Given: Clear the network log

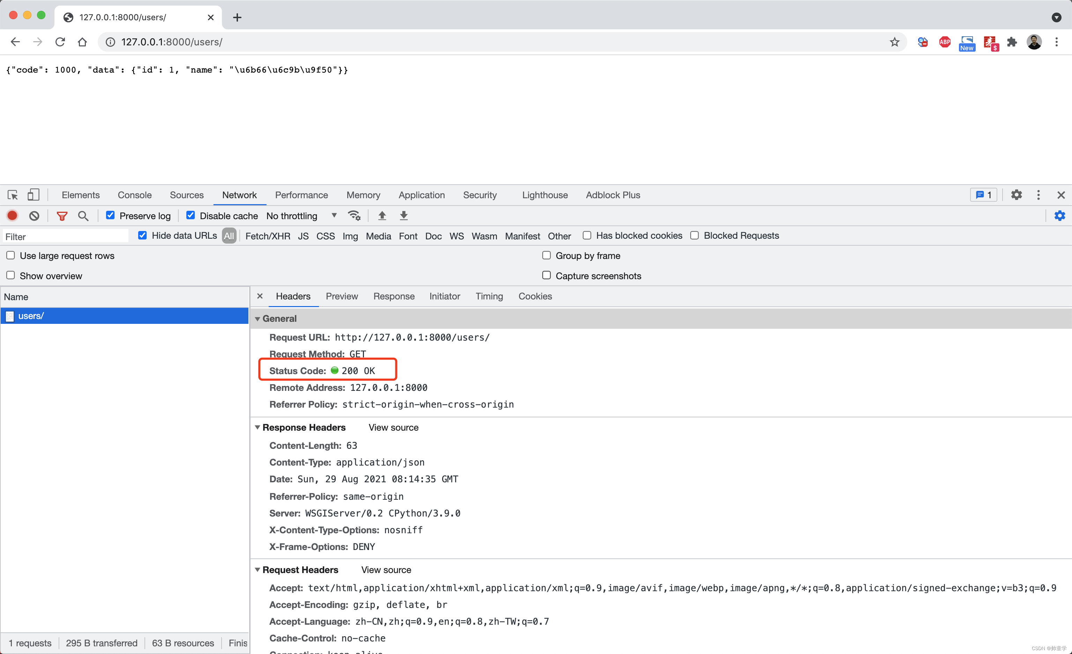Looking at the screenshot, I should pyautogui.click(x=34, y=215).
